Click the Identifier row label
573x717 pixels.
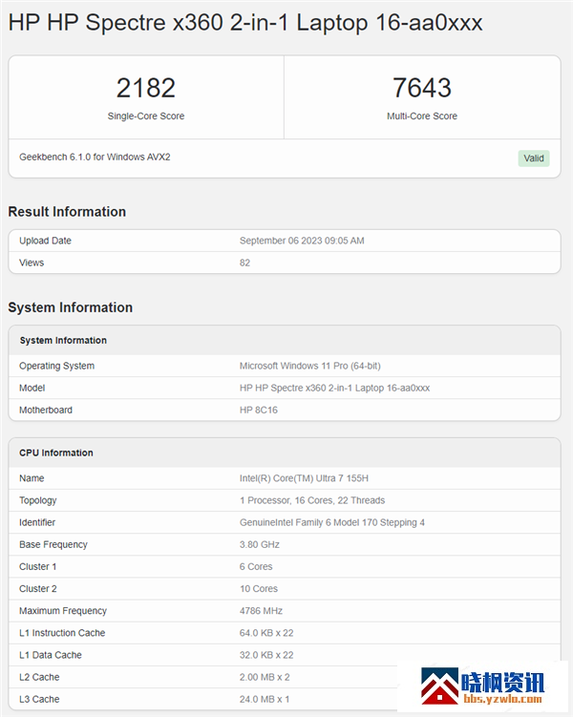click(37, 522)
